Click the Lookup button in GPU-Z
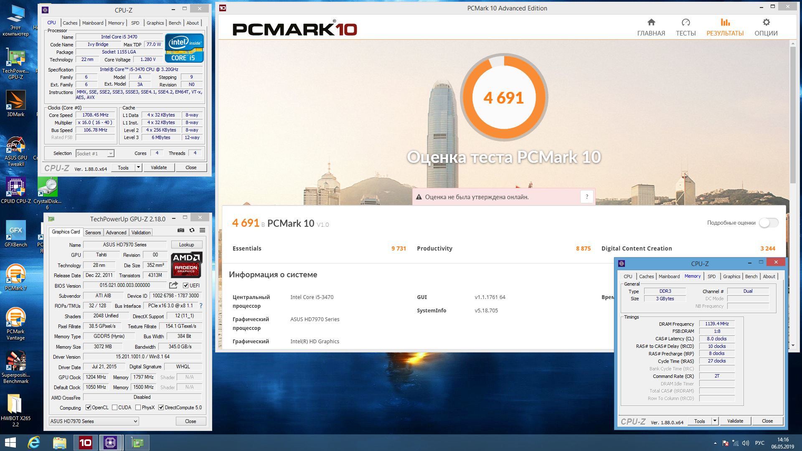 pyautogui.click(x=186, y=245)
